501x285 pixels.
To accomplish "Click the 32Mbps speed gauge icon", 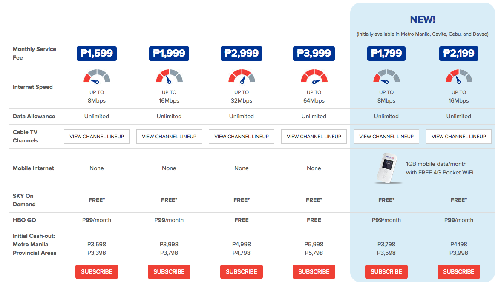I will pyautogui.click(x=242, y=77).
